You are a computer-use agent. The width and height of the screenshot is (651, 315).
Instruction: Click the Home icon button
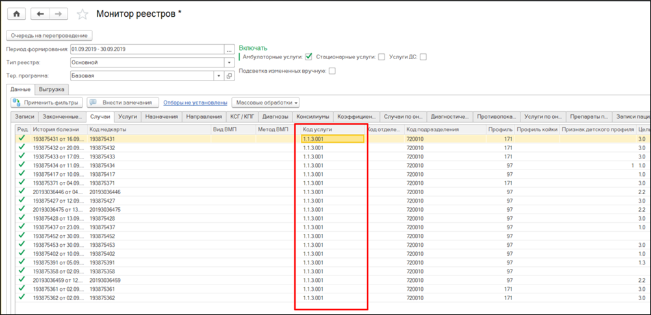pyautogui.click(x=16, y=14)
